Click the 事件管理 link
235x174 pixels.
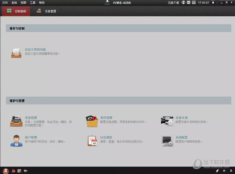tap(106, 117)
